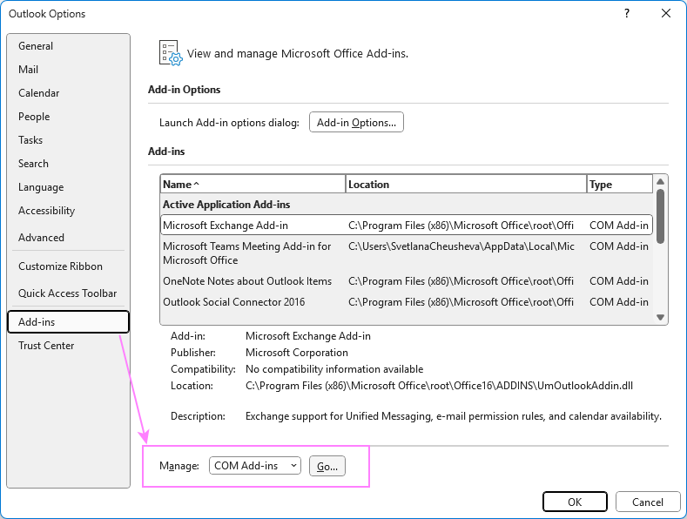The width and height of the screenshot is (687, 519).
Task: Click the add-ins gear list icon
Action: pyautogui.click(x=171, y=53)
